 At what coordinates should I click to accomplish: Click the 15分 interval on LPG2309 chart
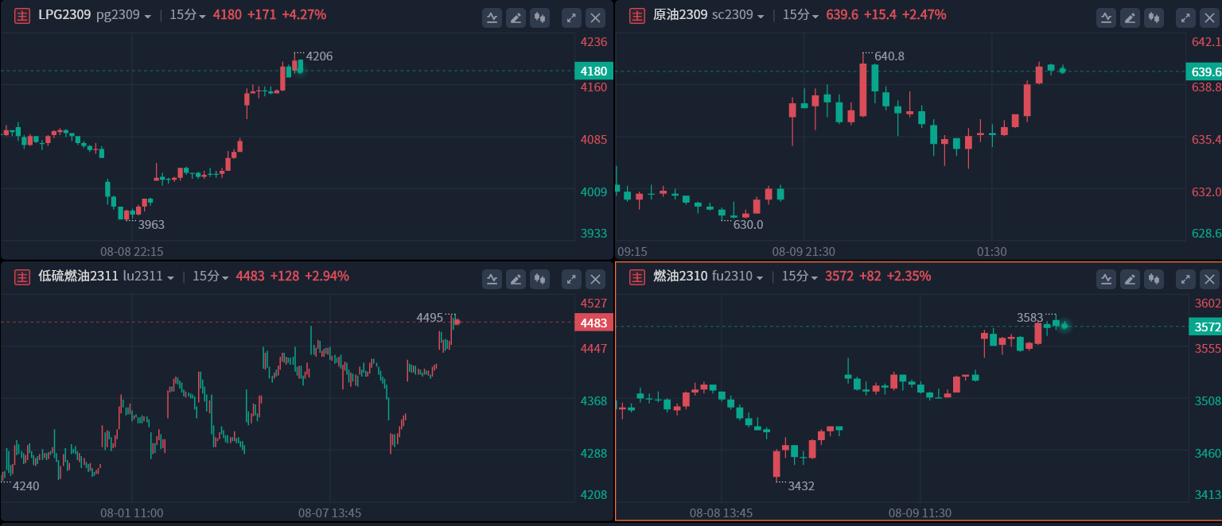(188, 15)
